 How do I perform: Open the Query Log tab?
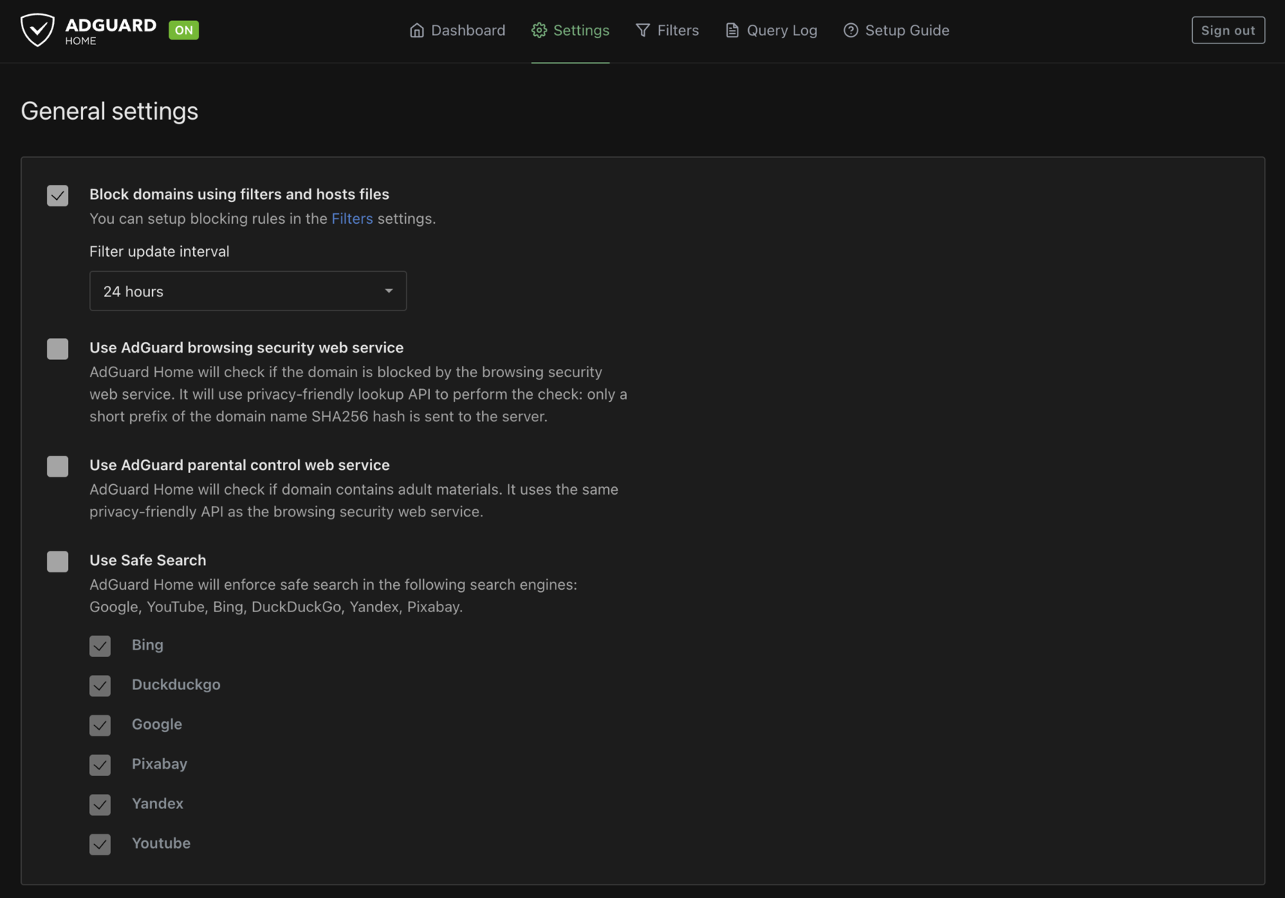click(771, 31)
